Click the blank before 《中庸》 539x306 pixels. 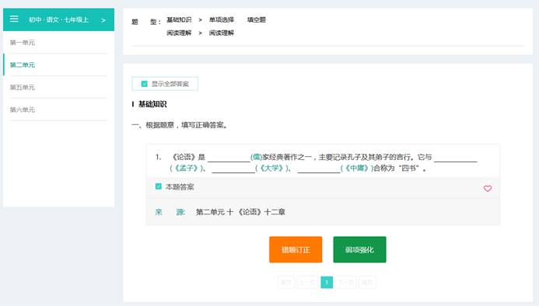click(x=319, y=169)
